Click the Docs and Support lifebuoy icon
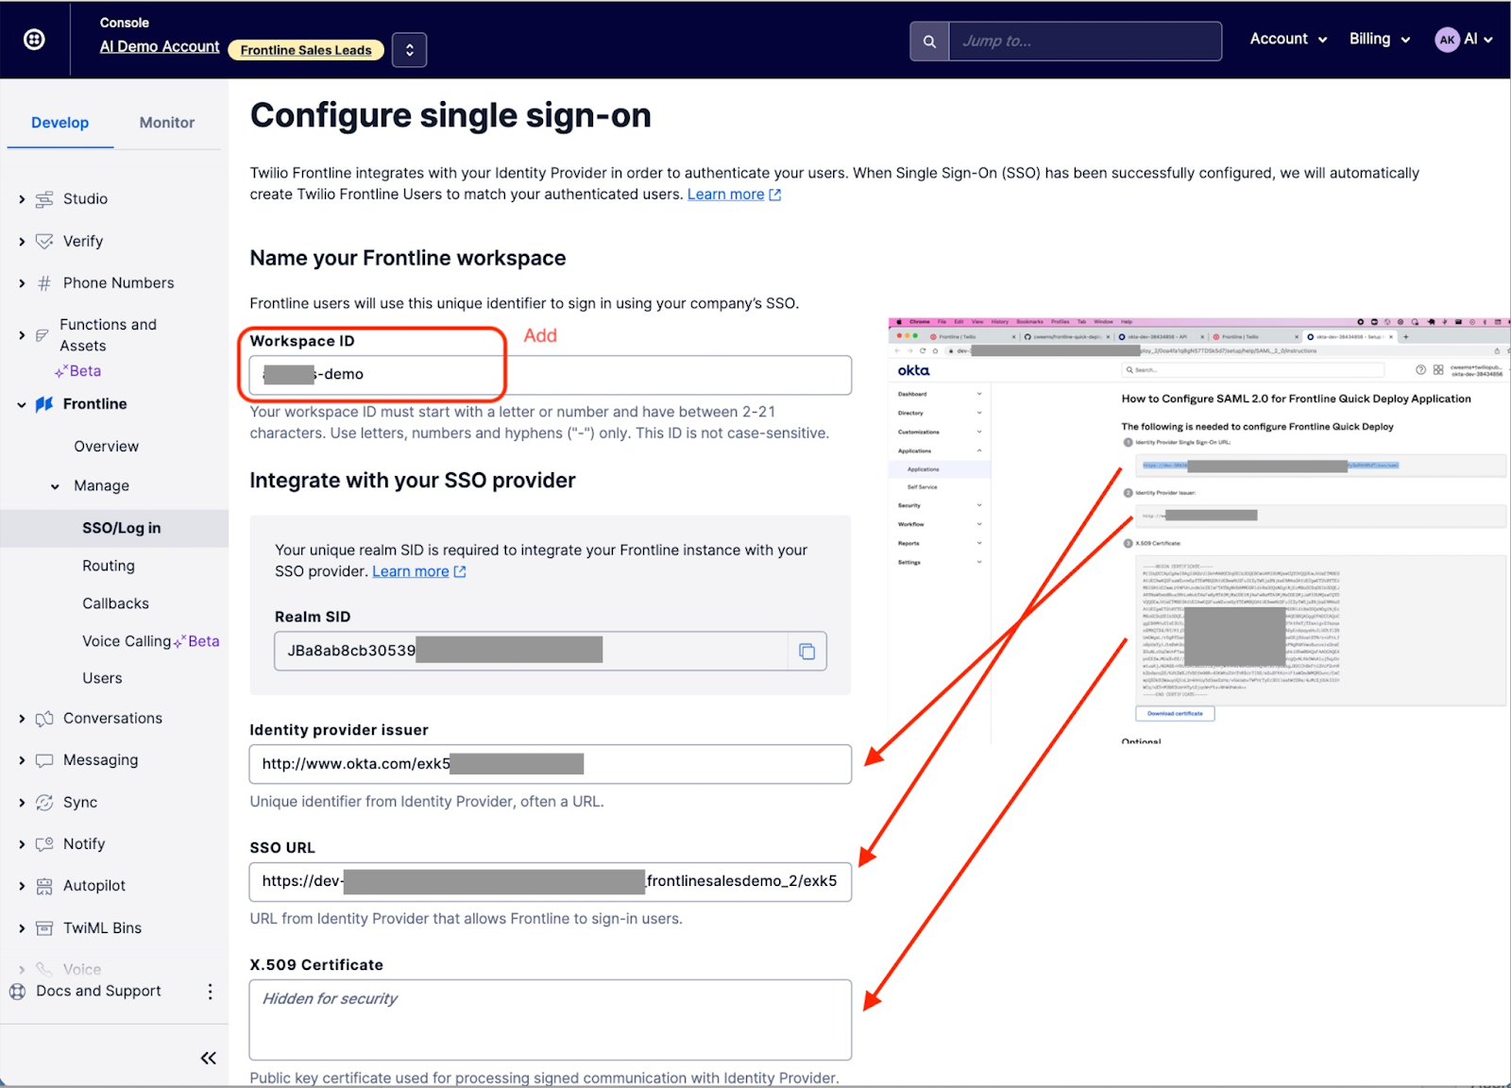Image resolution: width=1511 pixels, height=1088 pixels. tap(17, 992)
